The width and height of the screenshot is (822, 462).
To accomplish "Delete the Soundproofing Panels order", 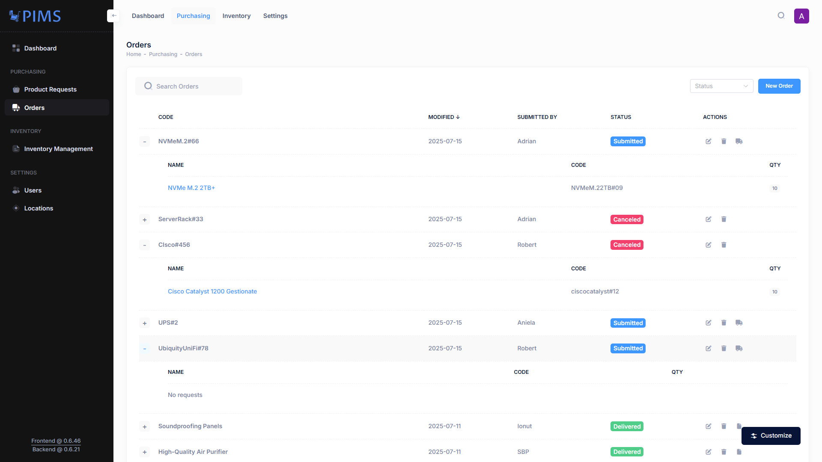I will click(x=724, y=426).
